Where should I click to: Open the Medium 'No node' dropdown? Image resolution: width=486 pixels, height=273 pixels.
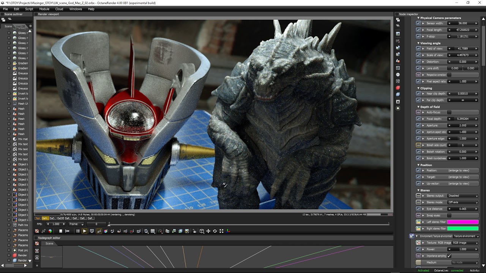[x=465, y=262]
